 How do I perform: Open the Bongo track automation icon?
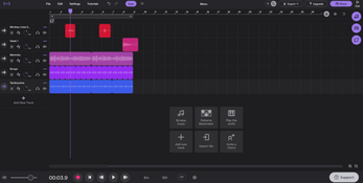coord(19,74)
